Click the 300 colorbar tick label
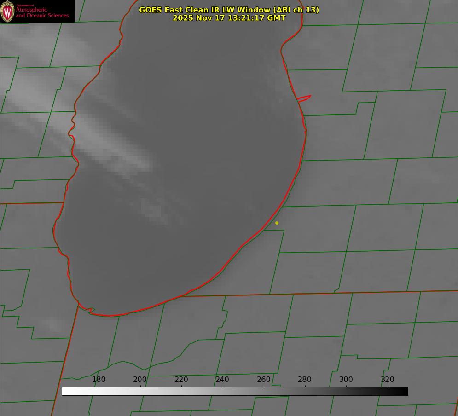This screenshot has width=458, height=416. point(346,380)
